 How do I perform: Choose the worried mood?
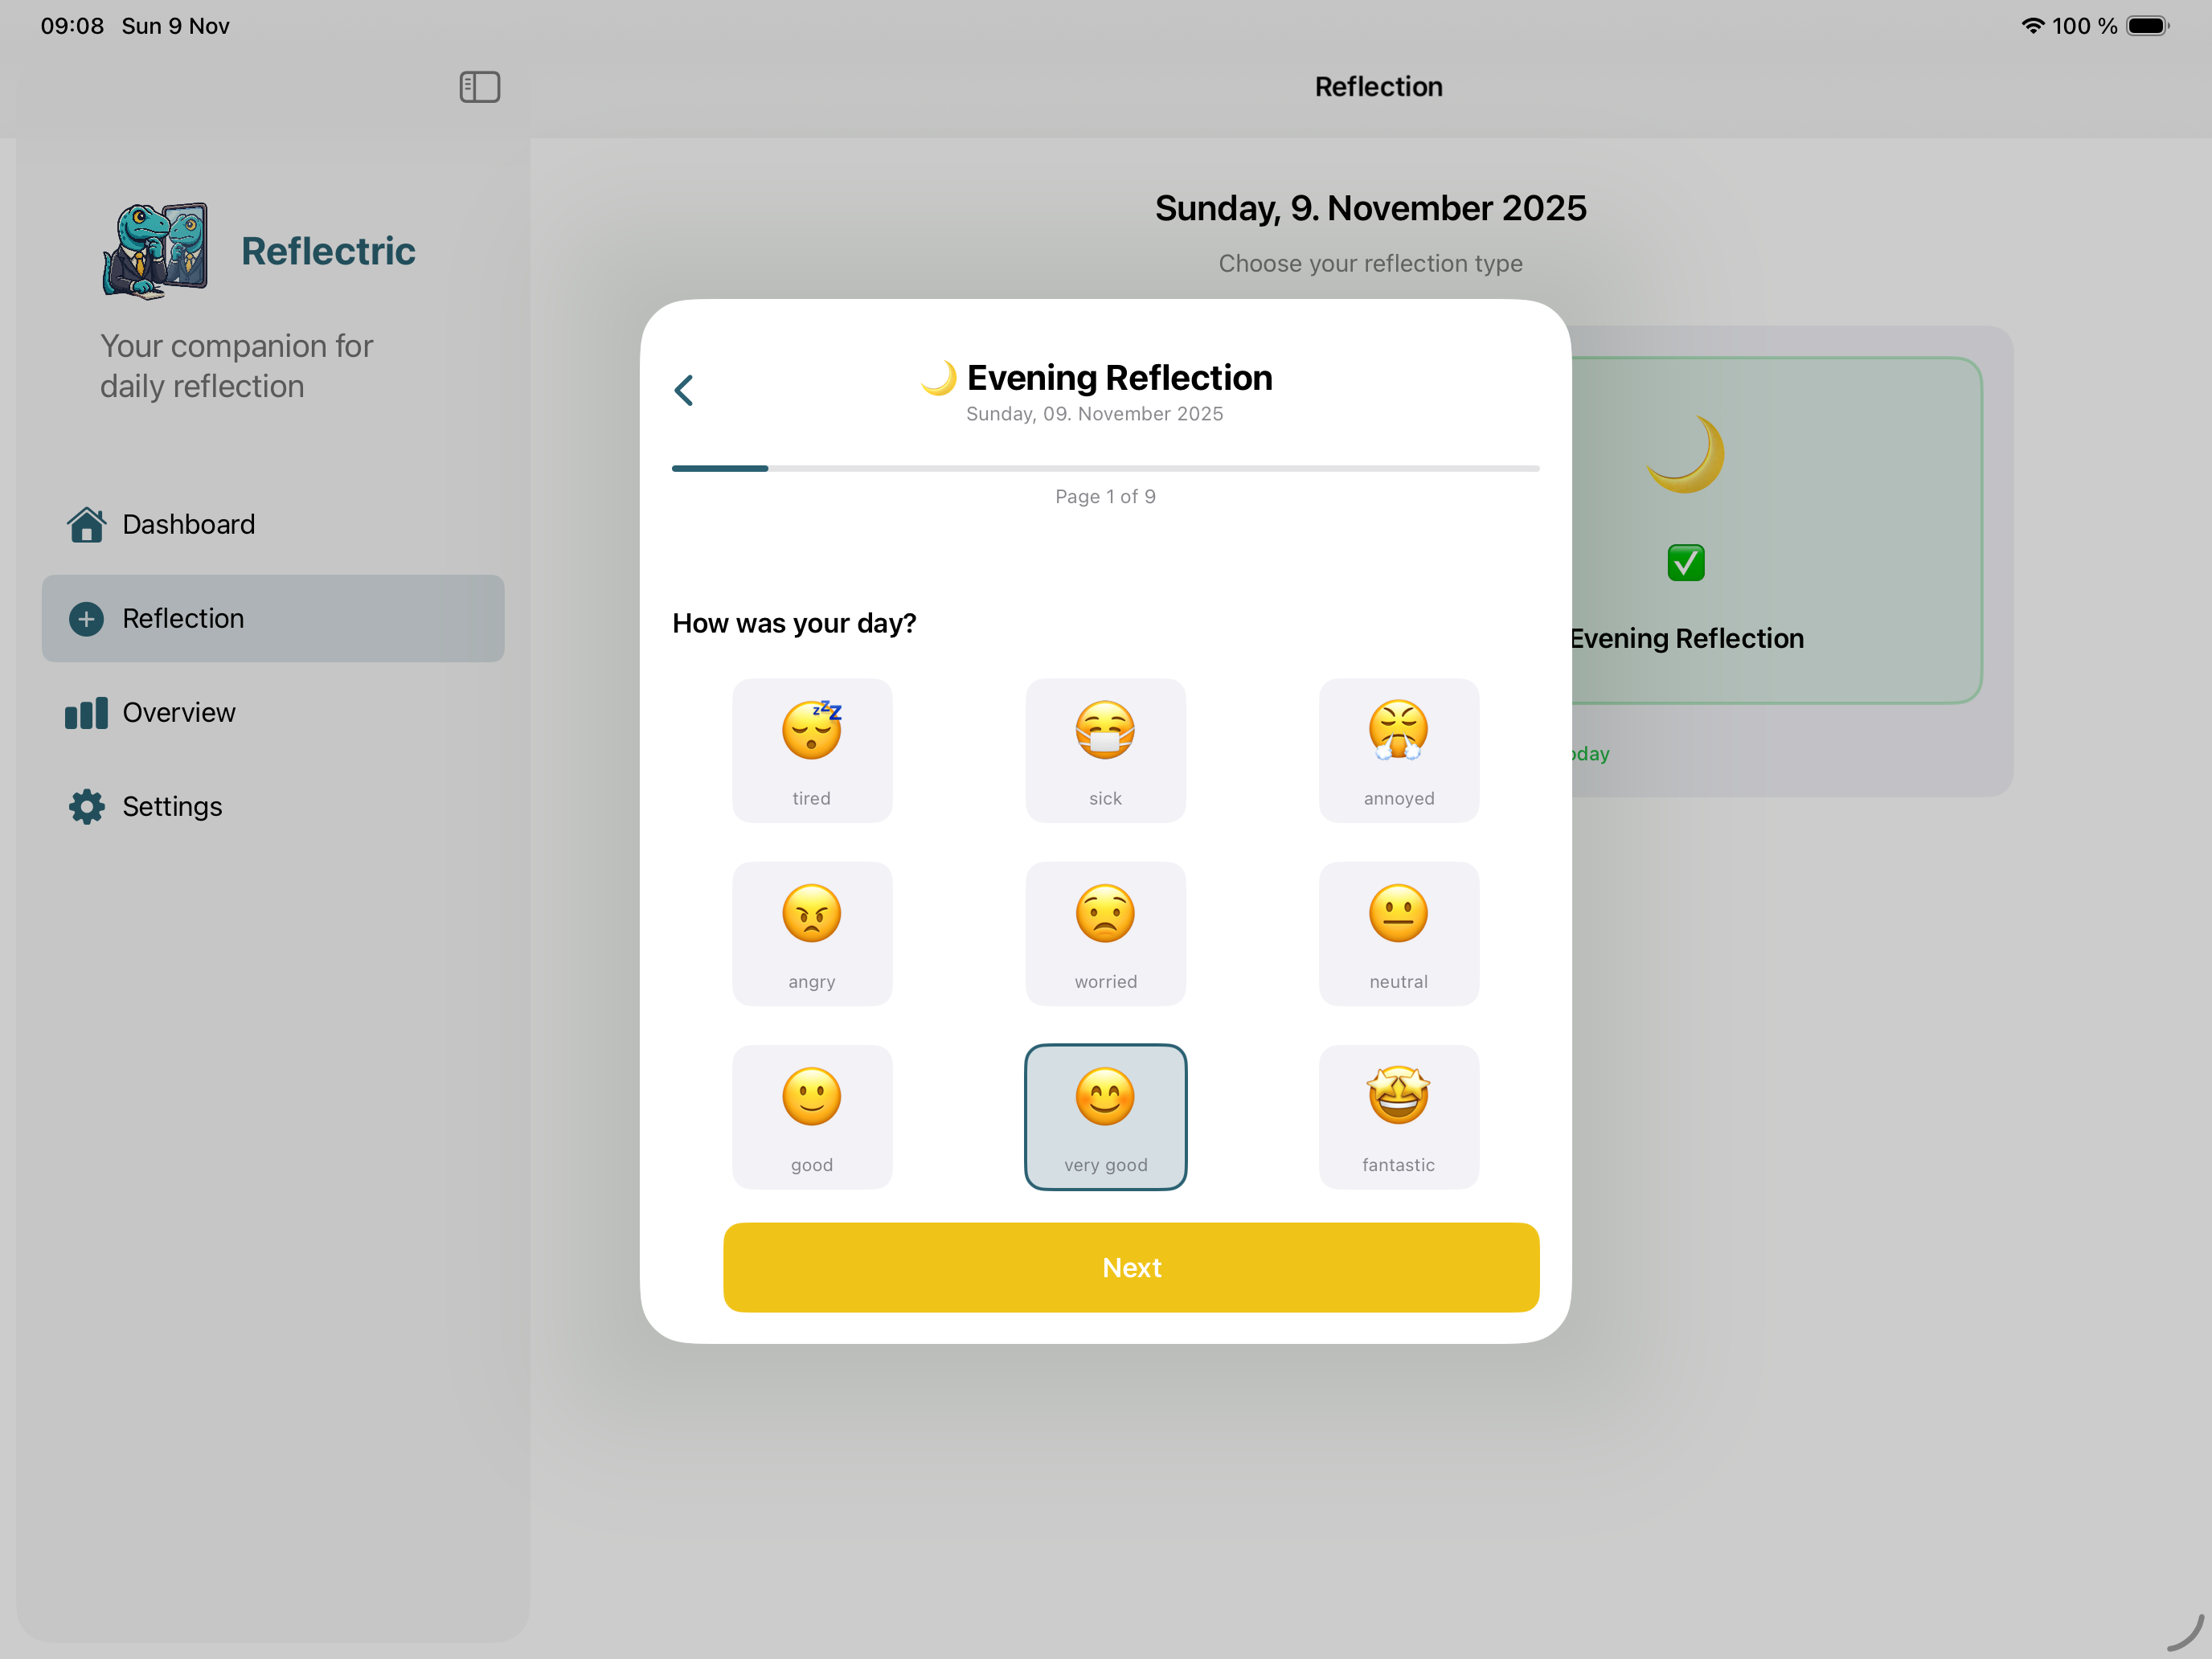point(1106,933)
